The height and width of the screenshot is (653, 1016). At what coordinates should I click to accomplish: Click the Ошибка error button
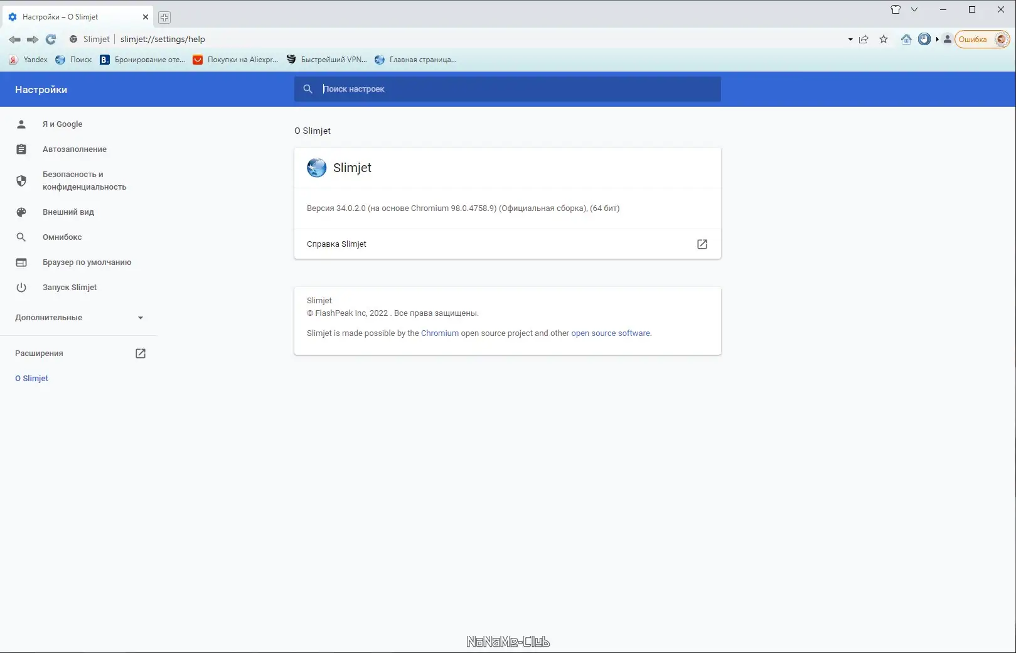coord(982,39)
